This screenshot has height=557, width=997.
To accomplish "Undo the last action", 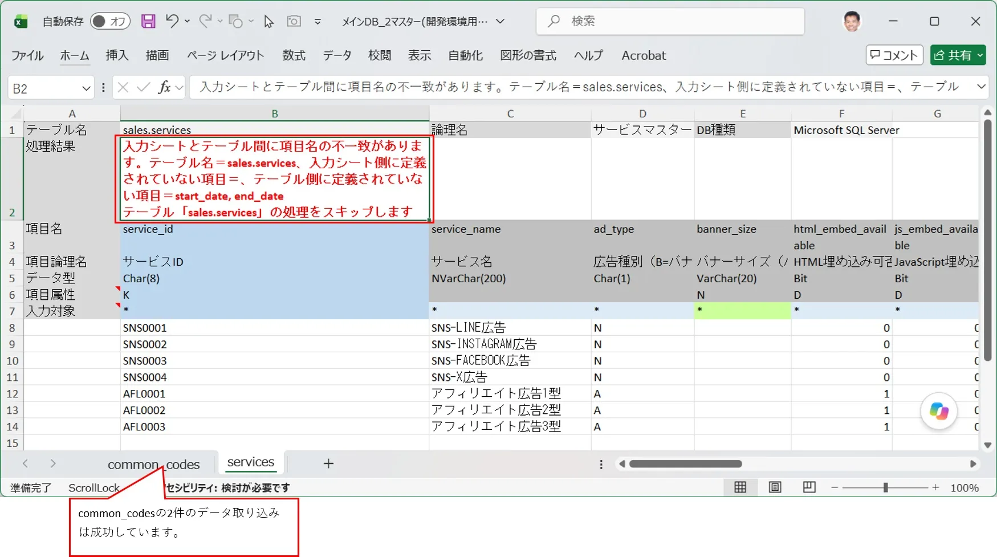I will [172, 21].
